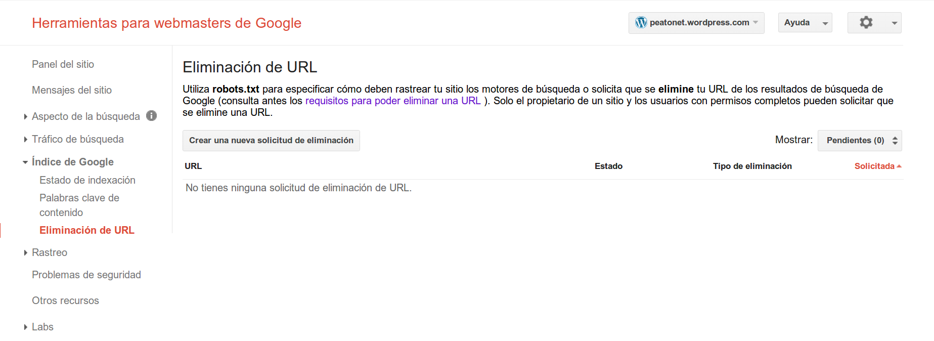Open the peatonet.wordpress.com site dropdown

pos(696,23)
